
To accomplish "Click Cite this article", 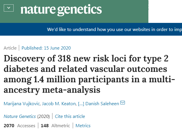I will 70,116.
